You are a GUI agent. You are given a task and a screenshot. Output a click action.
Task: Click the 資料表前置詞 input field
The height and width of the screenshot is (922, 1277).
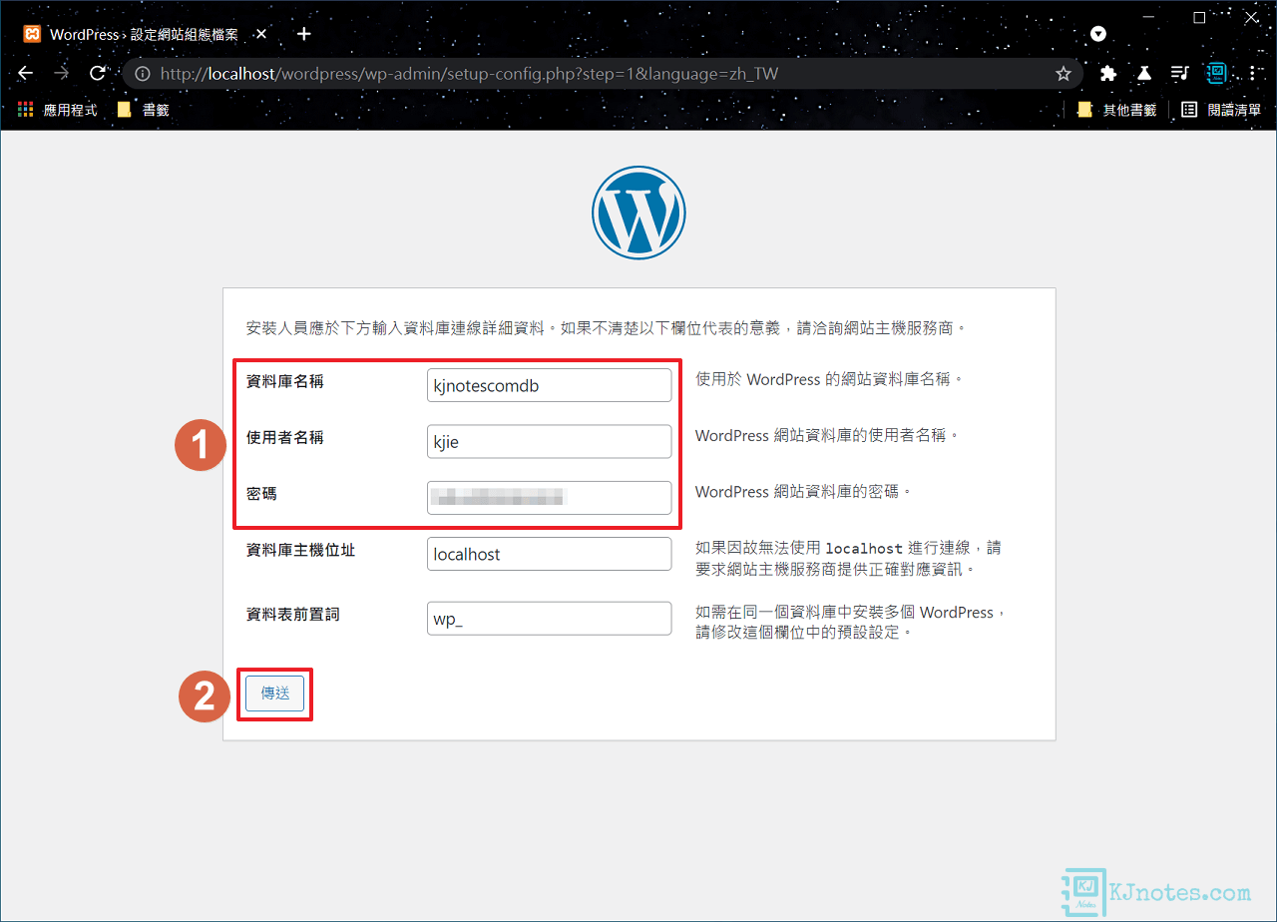[549, 618]
